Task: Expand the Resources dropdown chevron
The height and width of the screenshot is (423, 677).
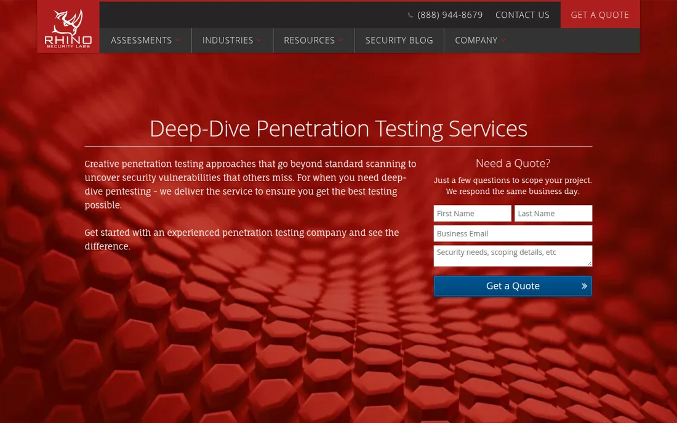Action: click(341, 40)
